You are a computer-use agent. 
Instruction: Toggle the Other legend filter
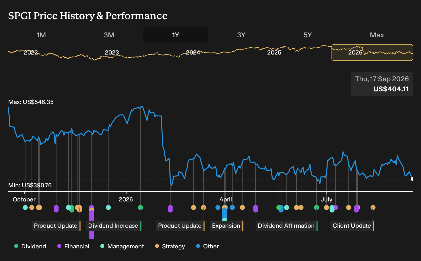click(207, 246)
